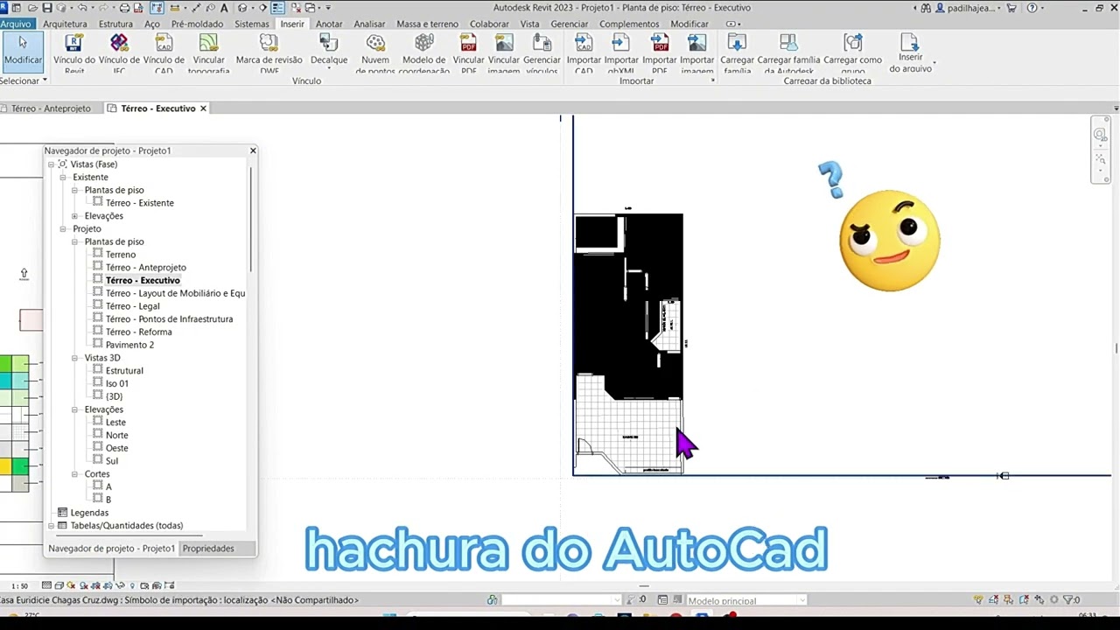The image size is (1120, 630).
Task: Collapse the Cortes node
Action: (x=75, y=474)
